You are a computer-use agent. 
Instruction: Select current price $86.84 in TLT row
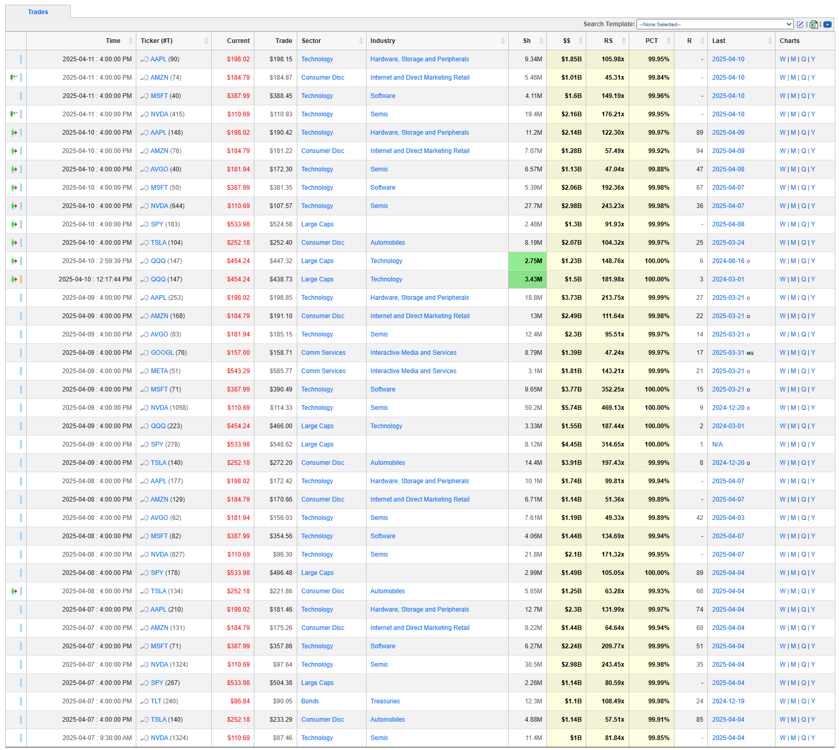[240, 701]
